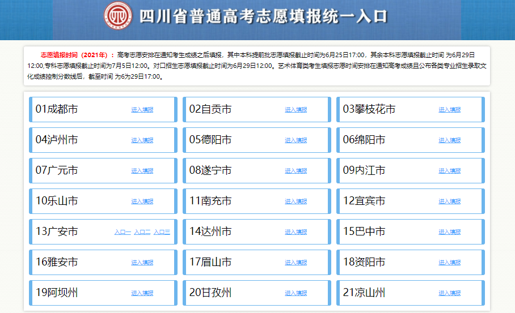This screenshot has width=515, height=313.
Task: Open 进入填报 link for 02自贡市
Action: [x=296, y=110]
